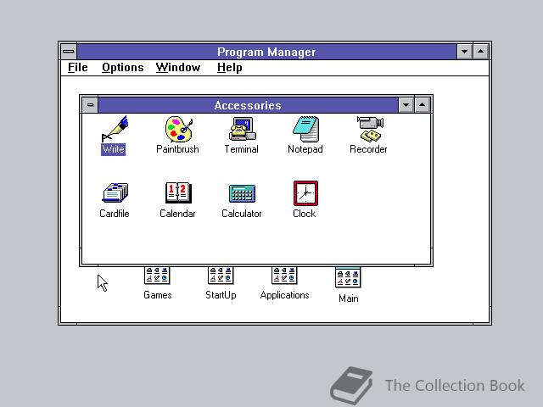The width and height of the screenshot is (543, 407).
Task: Click the "Games" group label
Action: (158, 295)
